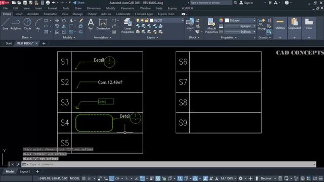Click the PLOT1 layer color swatch
The width and height of the screenshot is (324, 182).
point(151,20)
